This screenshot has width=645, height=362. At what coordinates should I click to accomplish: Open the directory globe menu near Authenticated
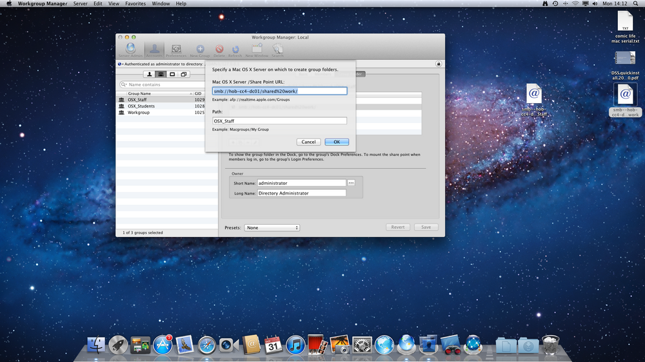[120, 64]
